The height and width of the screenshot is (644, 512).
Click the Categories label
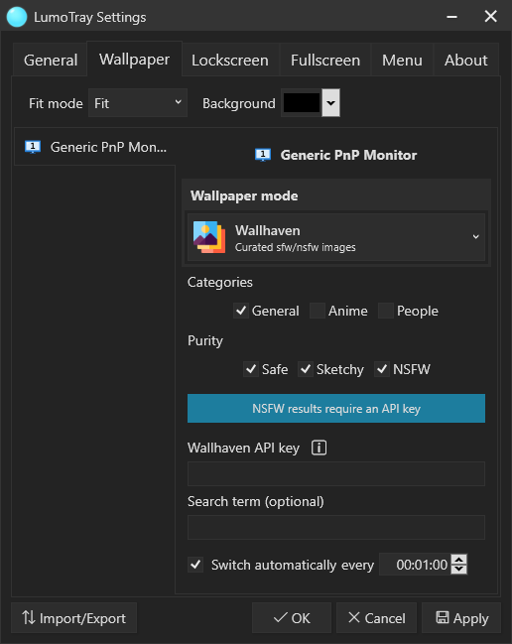[220, 283]
